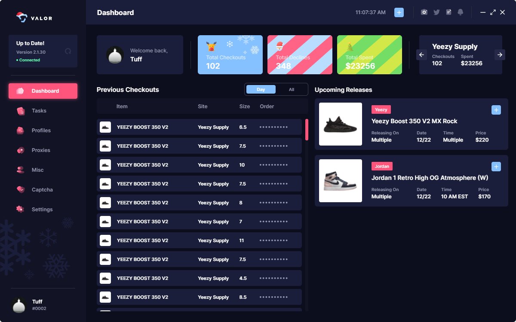Click the Yeezy tag label
The height and width of the screenshot is (322, 516).
coord(381,109)
